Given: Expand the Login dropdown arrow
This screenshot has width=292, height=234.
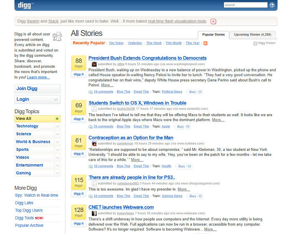Looking at the screenshot, I should click(56, 99).
